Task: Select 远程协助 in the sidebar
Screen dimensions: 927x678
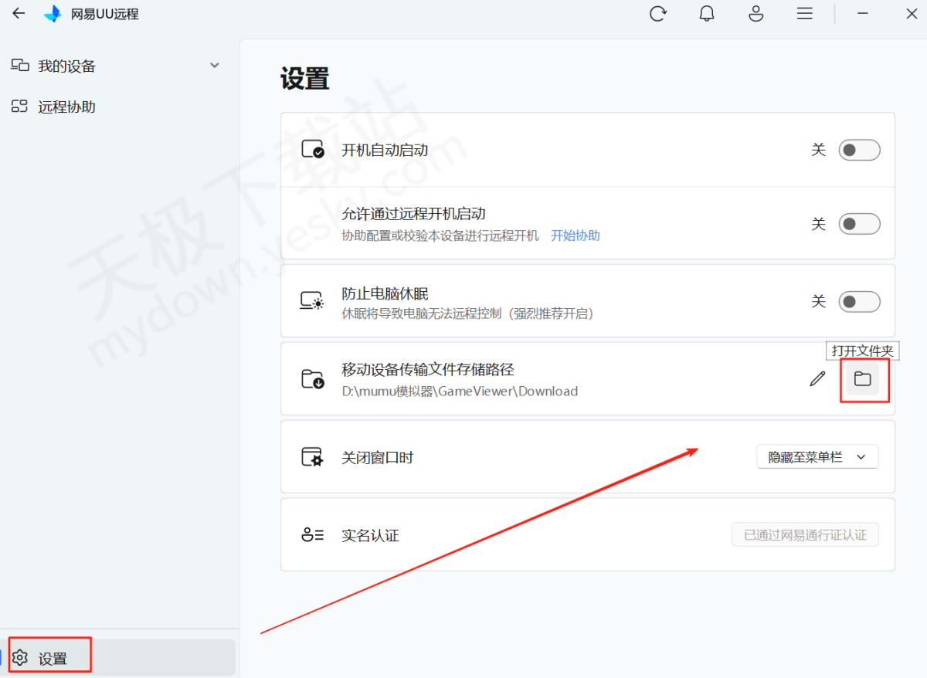Action: click(66, 107)
